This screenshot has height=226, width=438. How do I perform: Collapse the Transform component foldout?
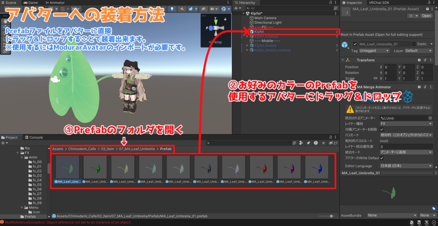click(343, 60)
